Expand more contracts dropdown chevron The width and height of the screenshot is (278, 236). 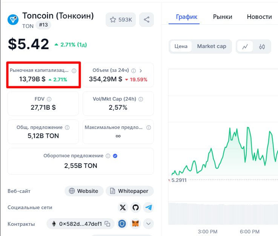[x=148, y=224]
